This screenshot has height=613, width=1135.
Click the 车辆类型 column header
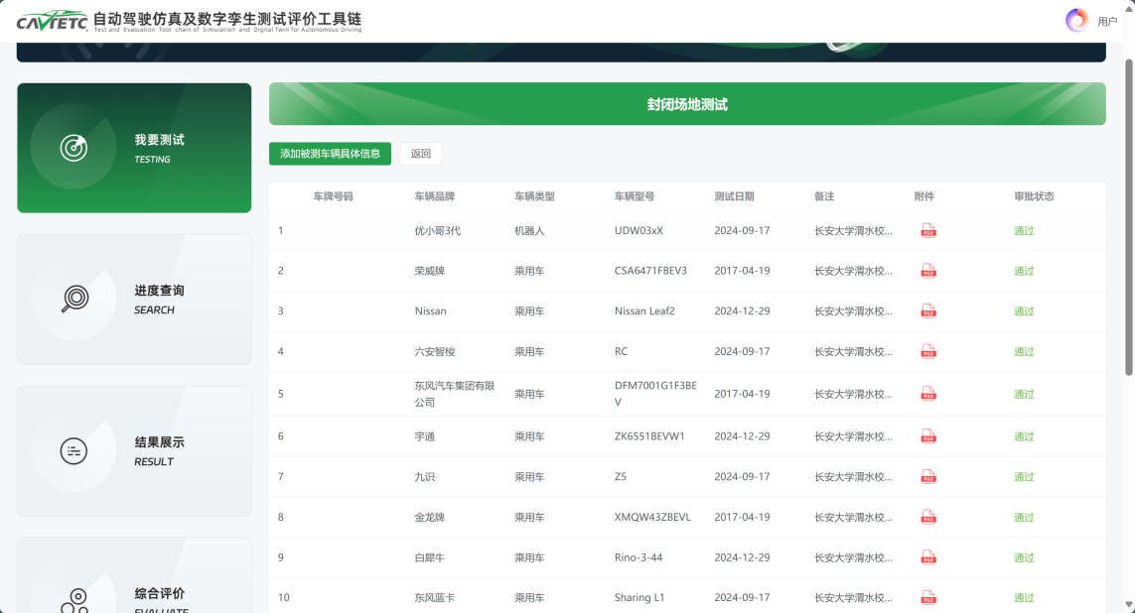pos(534,196)
